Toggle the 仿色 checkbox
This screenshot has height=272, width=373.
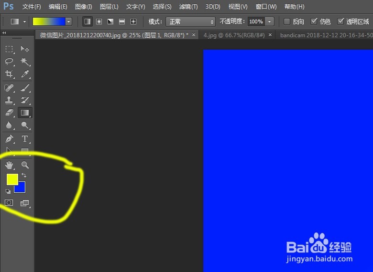click(x=314, y=21)
